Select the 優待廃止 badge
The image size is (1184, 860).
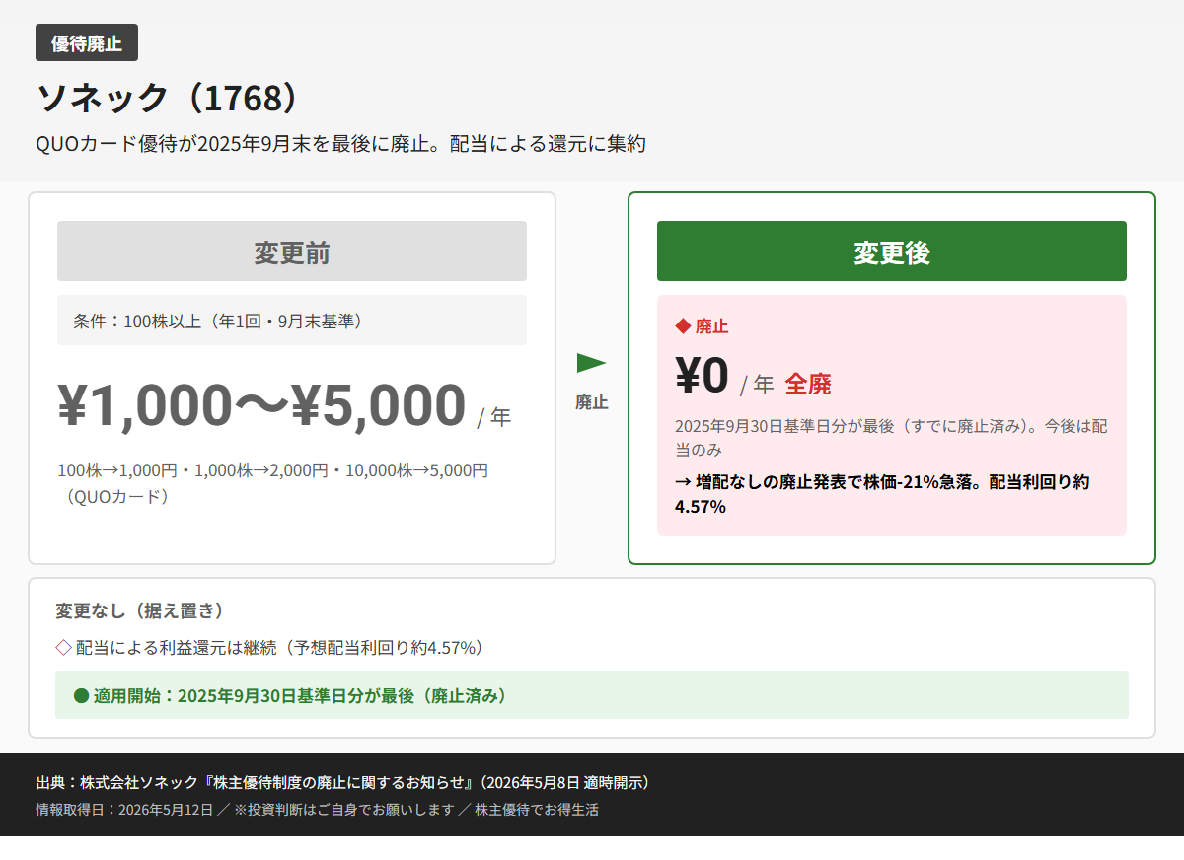coord(87,42)
